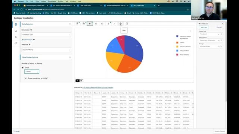The height and width of the screenshot is (134, 239).
Task: Open 311 Service Requests from 2010 to Present link
Action: (x=98, y=87)
